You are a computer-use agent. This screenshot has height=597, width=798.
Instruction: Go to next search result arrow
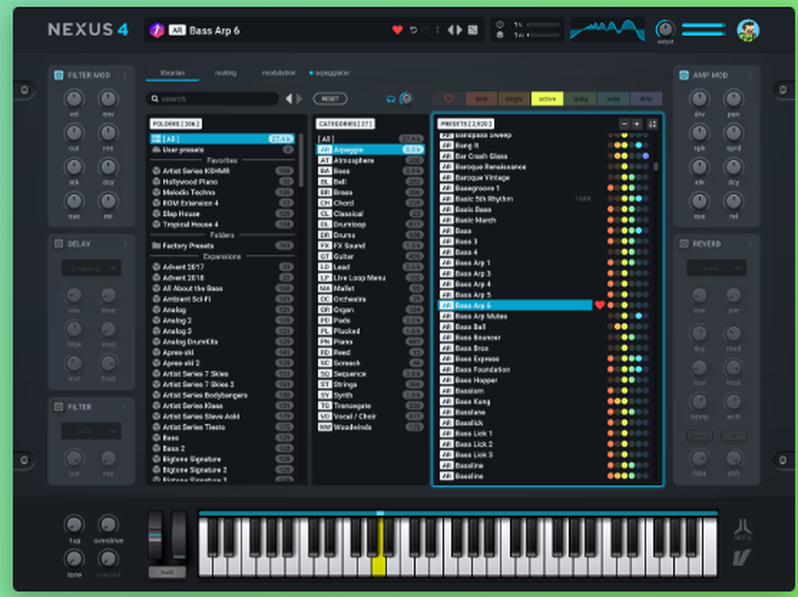(x=298, y=99)
